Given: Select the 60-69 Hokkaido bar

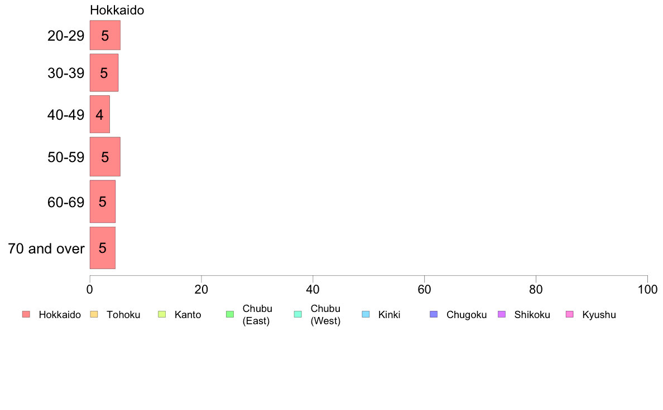Looking at the screenshot, I should click(x=102, y=202).
